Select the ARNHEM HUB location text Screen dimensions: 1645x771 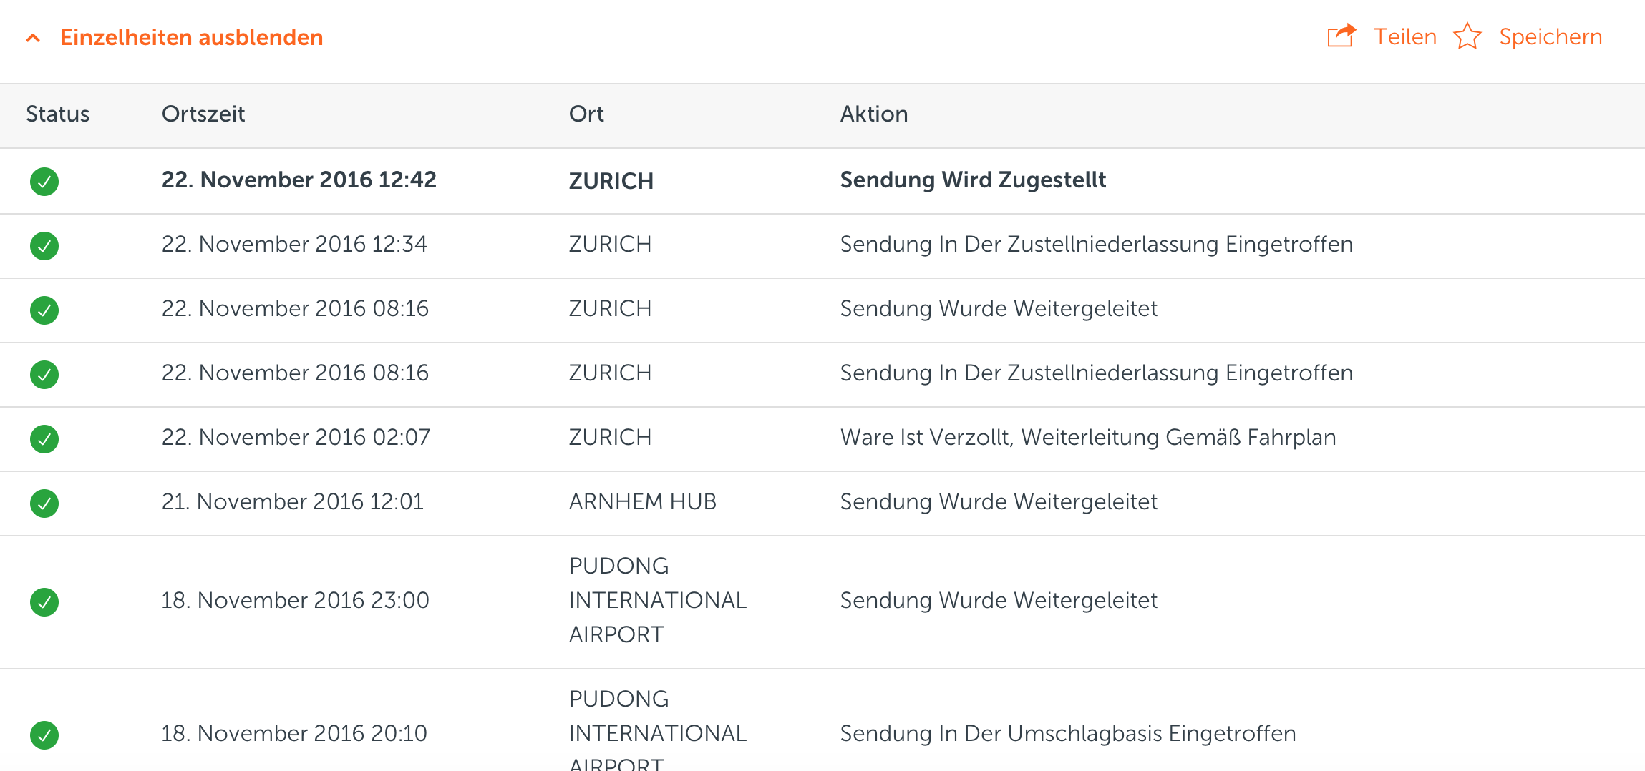[642, 502]
